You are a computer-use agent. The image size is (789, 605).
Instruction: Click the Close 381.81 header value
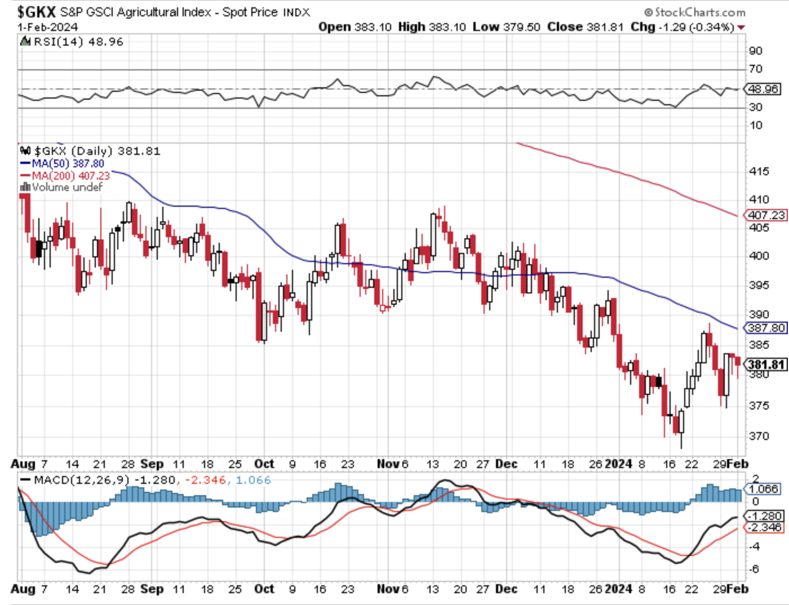tap(585, 27)
